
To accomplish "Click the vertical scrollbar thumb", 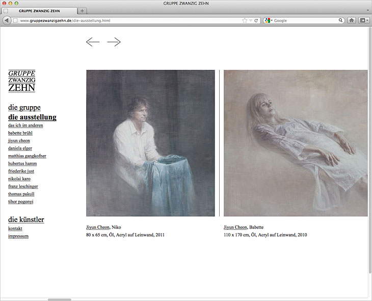I will click(370, 149).
